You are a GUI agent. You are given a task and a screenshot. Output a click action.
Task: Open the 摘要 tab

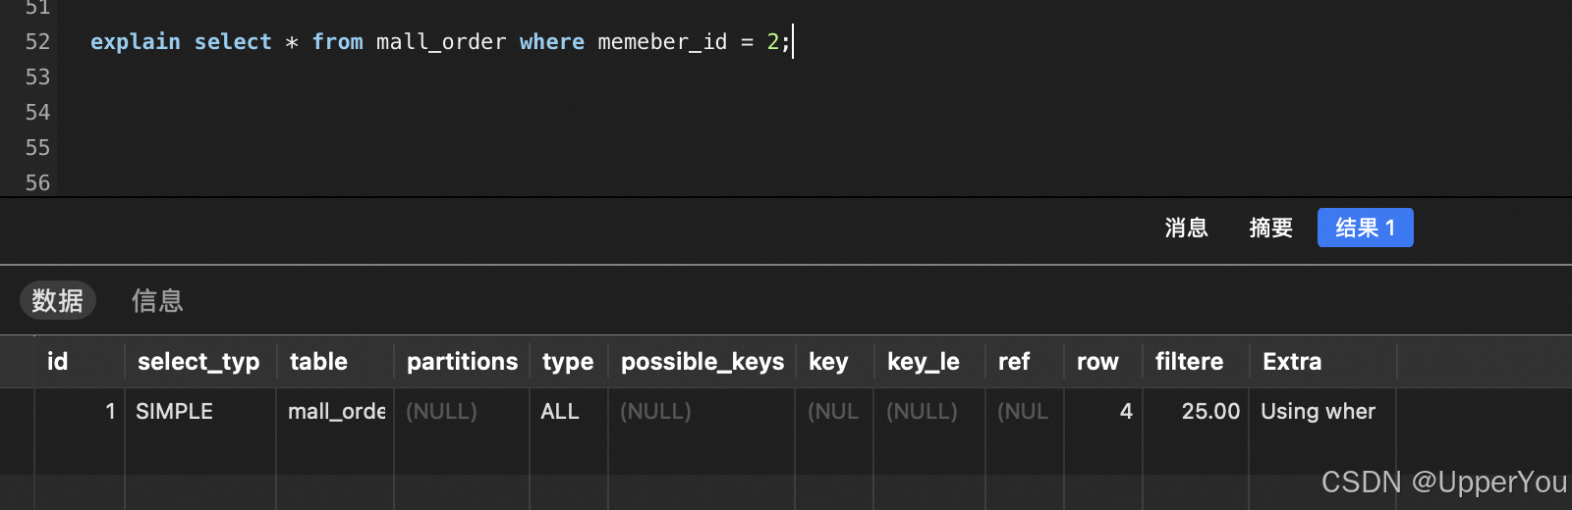click(x=1270, y=228)
